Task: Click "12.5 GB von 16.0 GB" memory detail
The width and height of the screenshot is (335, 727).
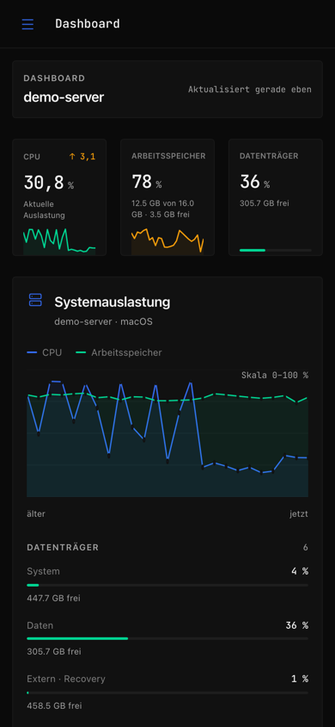Action: [162, 208]
